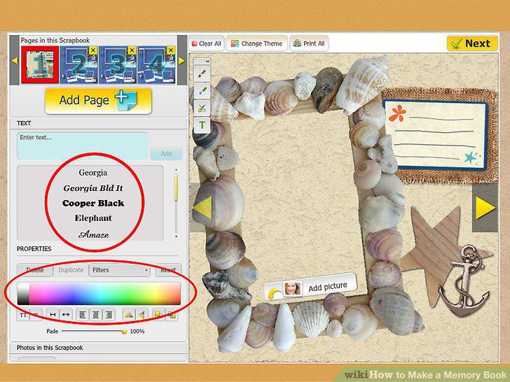The height and width of the screenshot is (382, 510).
Task: Click the Add button beside text box
Action: [x=166, y=153]
